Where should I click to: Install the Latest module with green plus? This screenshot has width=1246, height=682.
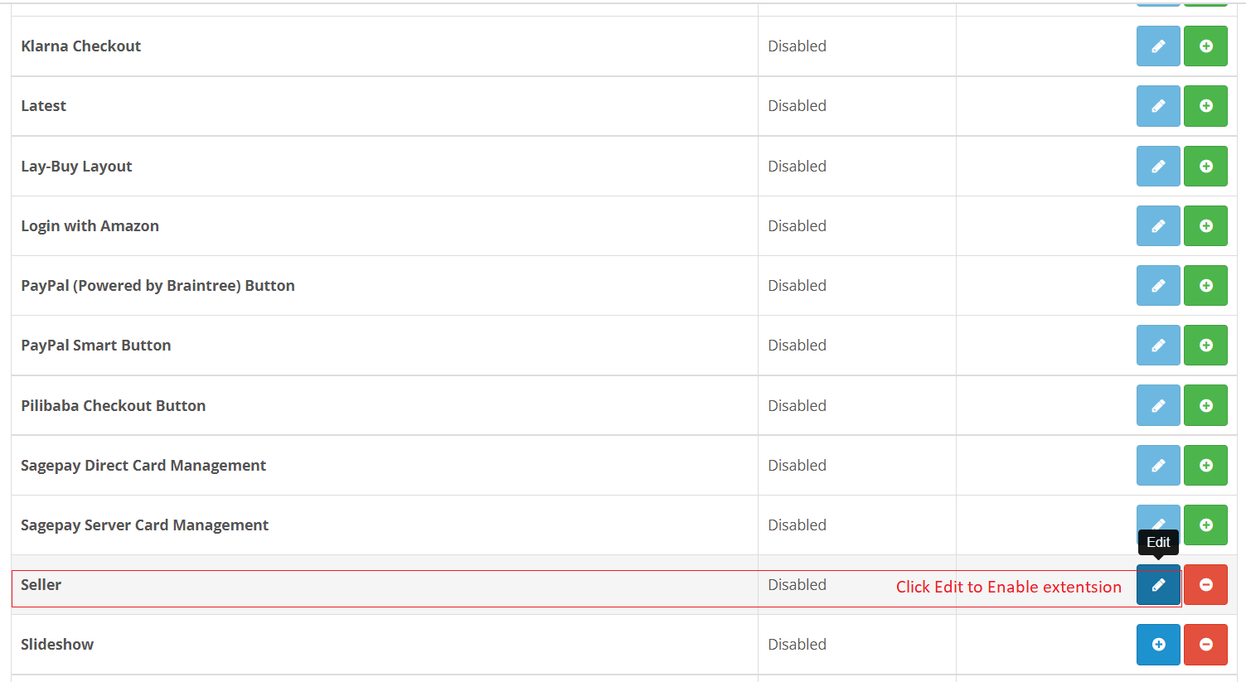pyautogui.click(x=1205, y=106)
